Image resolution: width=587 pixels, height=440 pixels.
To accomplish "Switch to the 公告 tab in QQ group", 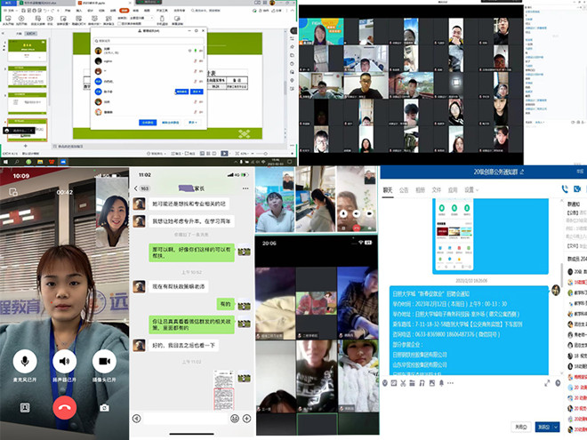I will [x=404, y=189].
